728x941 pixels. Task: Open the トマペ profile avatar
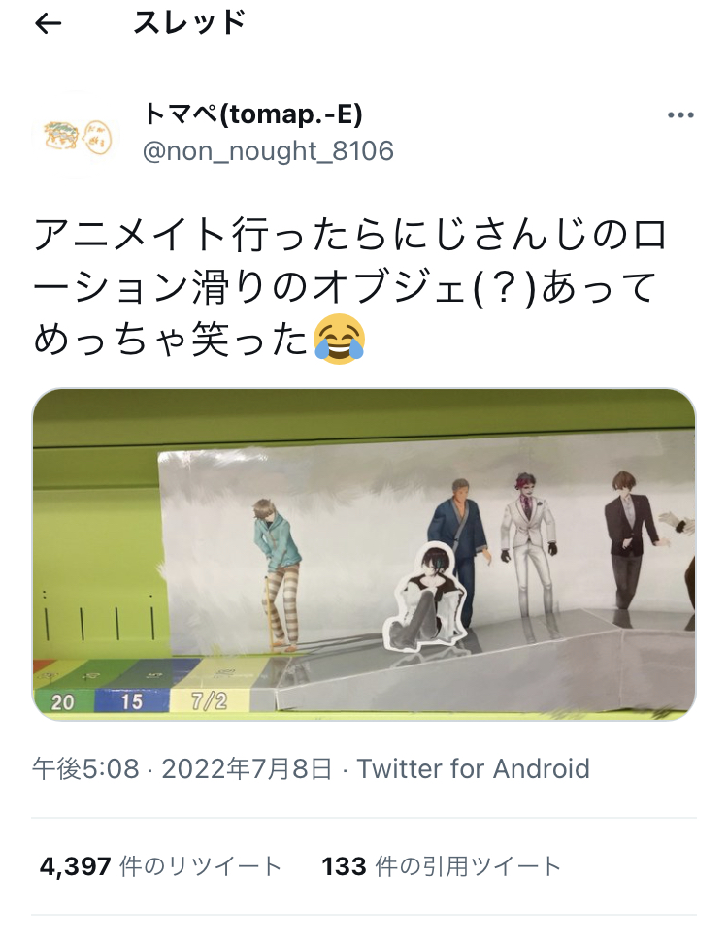[x=76, y=136]
